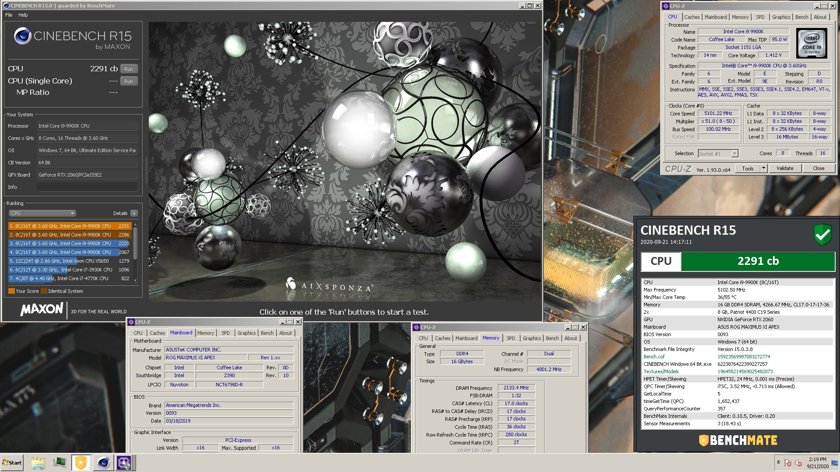Image resolution: width=840 pixels, height=472 pixels.
Task: Open Memory tab in CPU-Z Mainboard window
Action: pos(206,333)
